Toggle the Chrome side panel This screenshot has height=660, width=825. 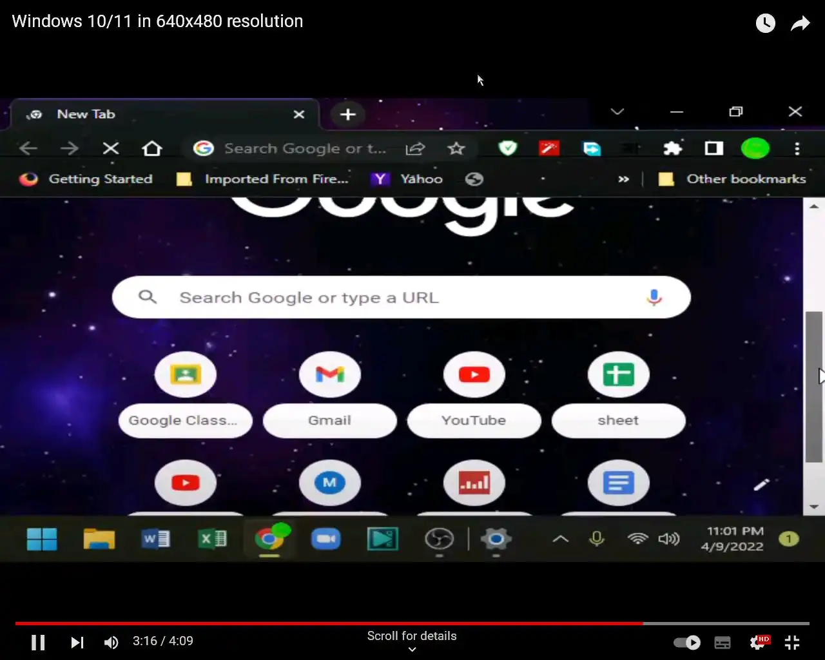pos(714,149)
